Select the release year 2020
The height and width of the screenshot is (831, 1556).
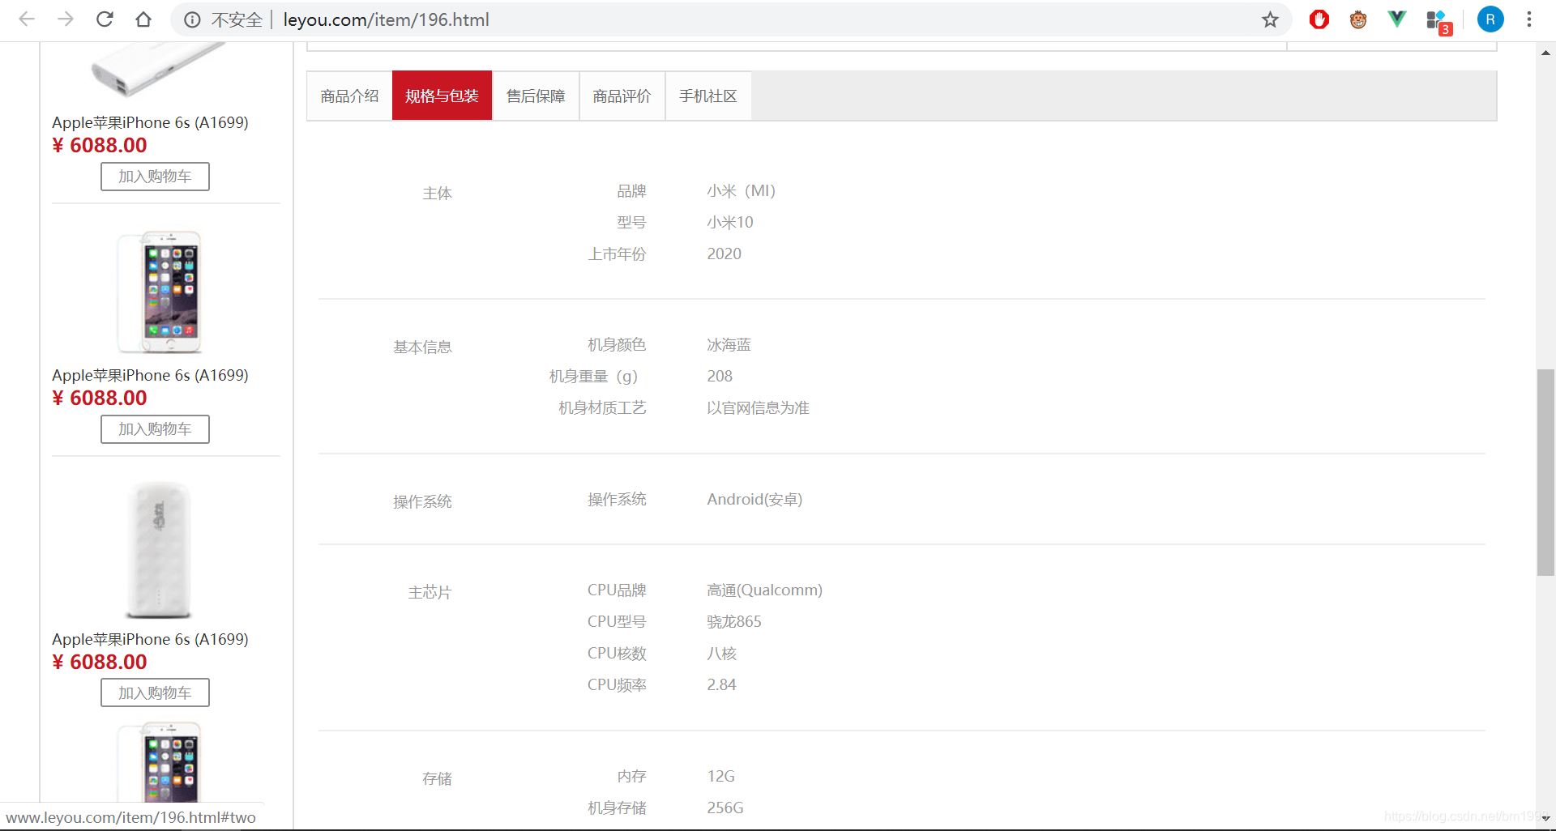[x=724, y=254]
